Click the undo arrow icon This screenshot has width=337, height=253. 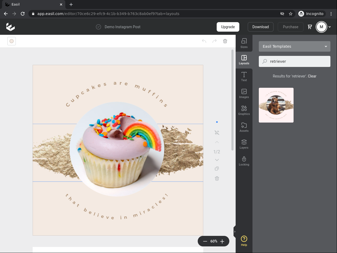(204, 41)
